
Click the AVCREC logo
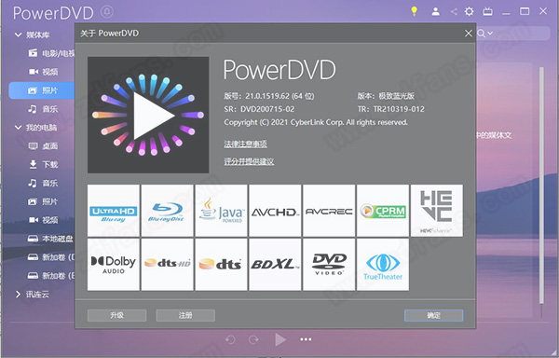point(329,211)
